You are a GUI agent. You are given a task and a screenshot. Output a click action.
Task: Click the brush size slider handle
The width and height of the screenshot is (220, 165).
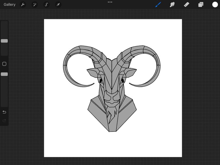tap(4, 41)
